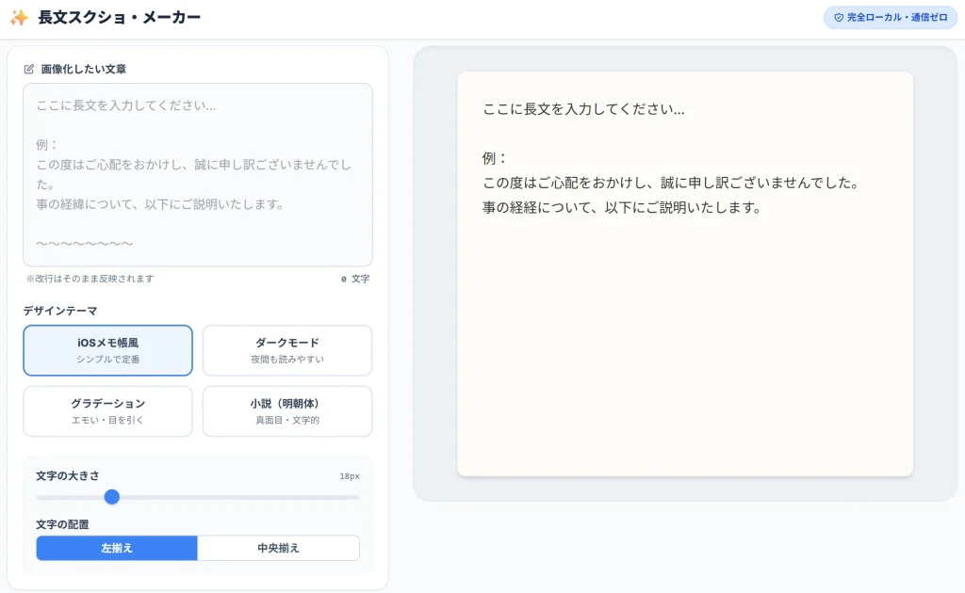965x593 pixels.
Task: Click the pencil edit icon
Action: pyautogui.click(x=29, y=69)
